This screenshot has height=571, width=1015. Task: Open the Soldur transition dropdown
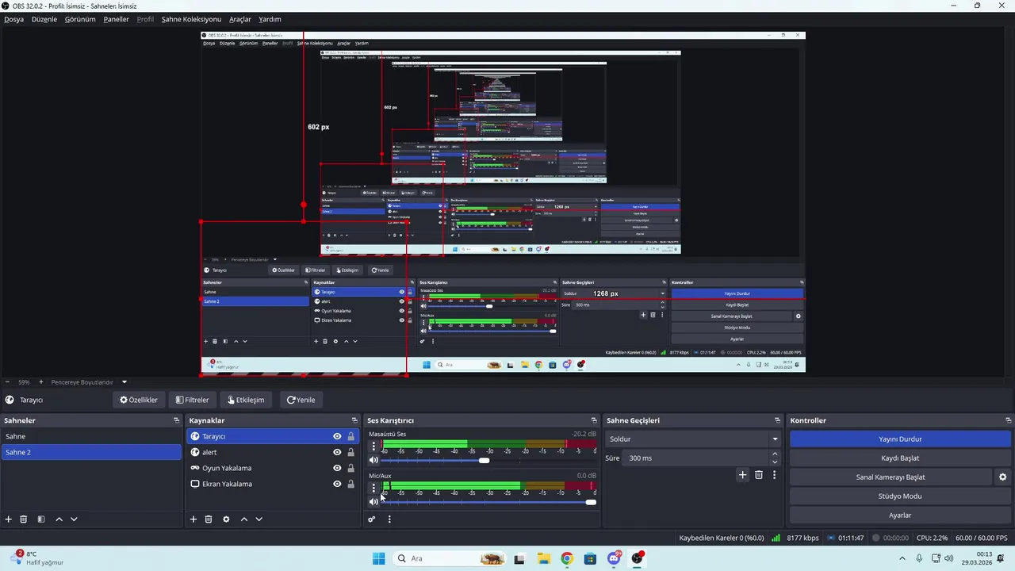tap(694, 439)
